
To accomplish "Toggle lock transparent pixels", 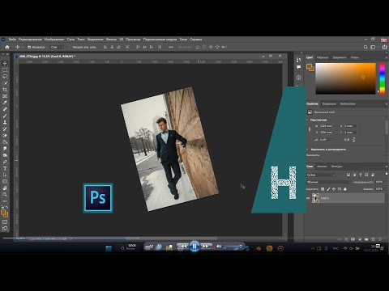I will pyautogui.click(x=323, y=189).
